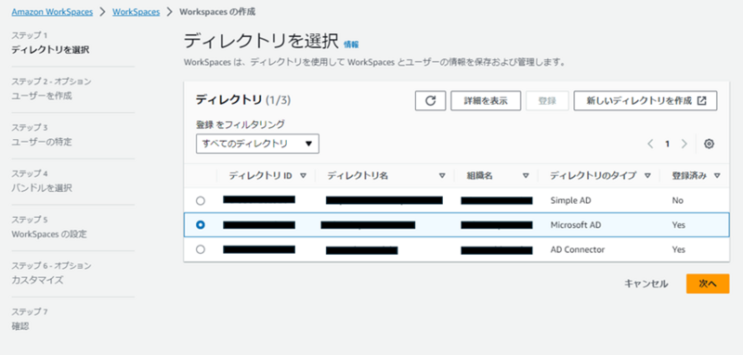This screenshot has width=743, height=355.
Task: Click the 情報 info link
Action: point(351,44)
